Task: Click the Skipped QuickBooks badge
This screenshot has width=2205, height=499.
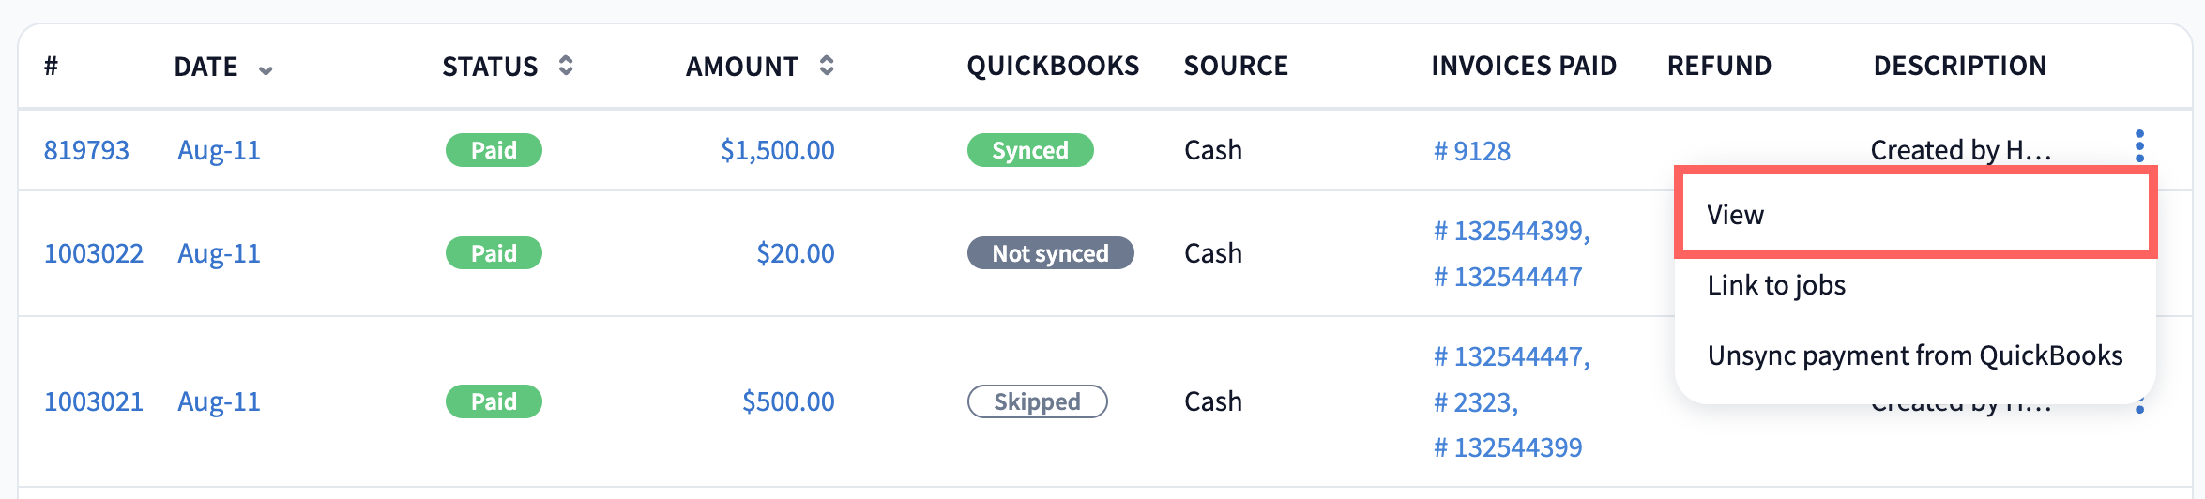Action: [x=1037, y=401]
